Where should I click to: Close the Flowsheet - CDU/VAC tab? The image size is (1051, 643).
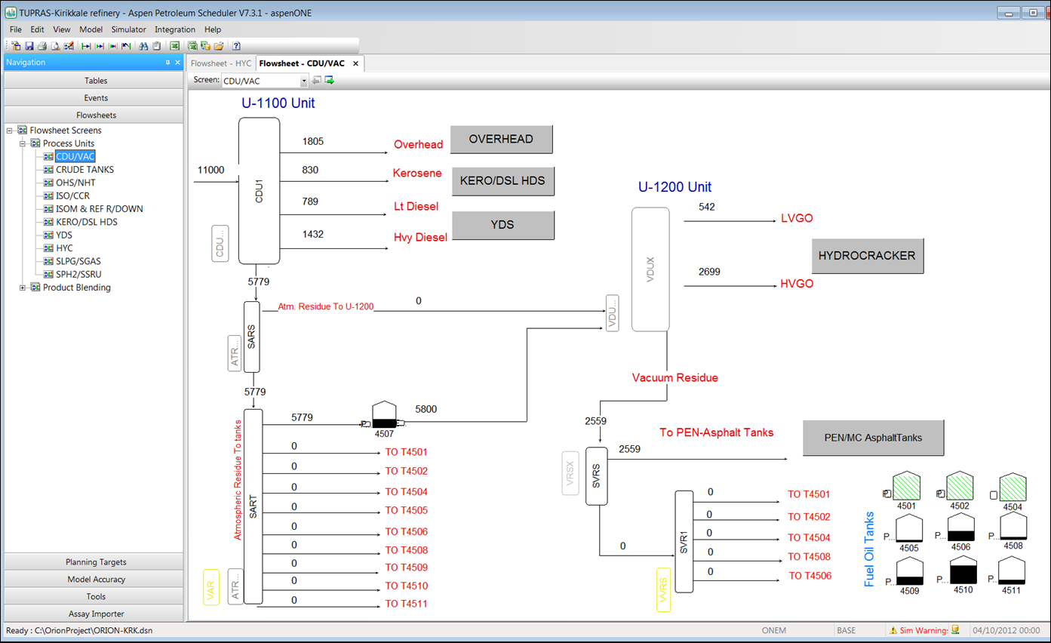tap(355, 63)
